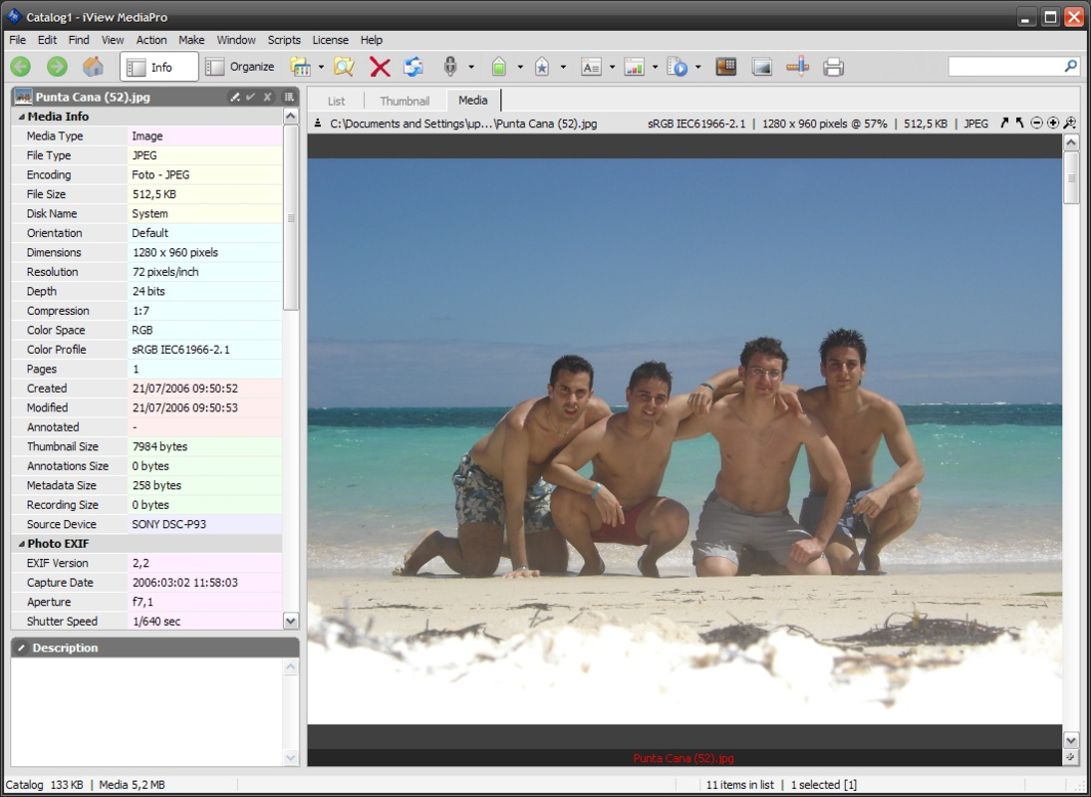Click the red Punta Cana (52).jpg caption
The image size is (1091, 797).
click(x=683, y=758)
